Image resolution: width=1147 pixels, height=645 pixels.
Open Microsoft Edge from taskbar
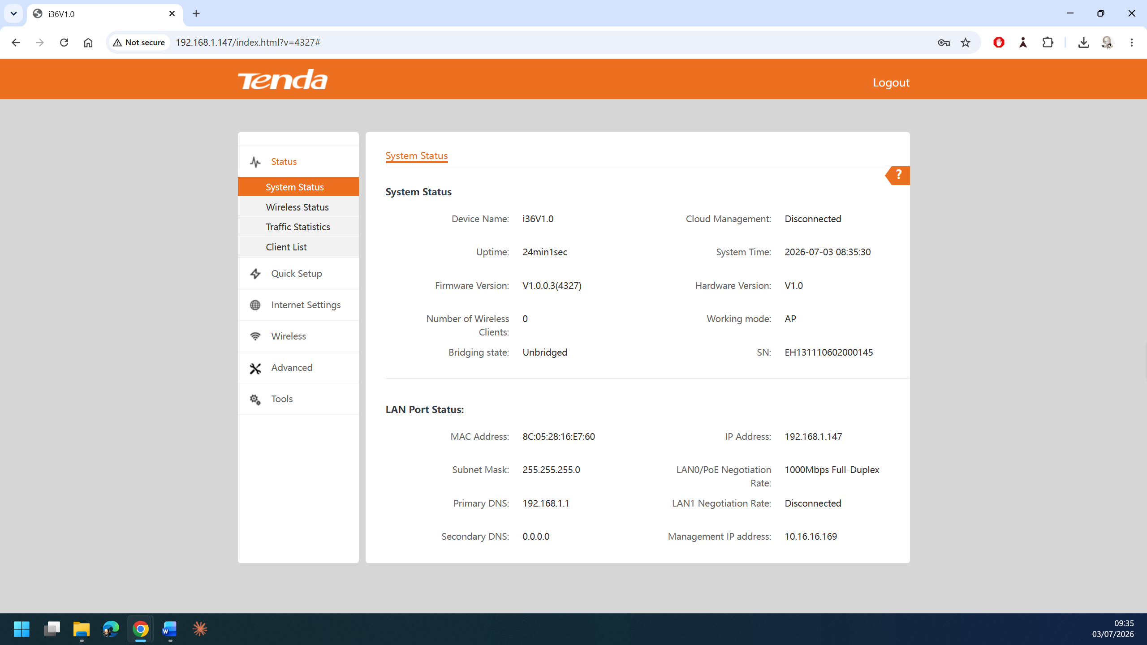(x=111, y=629)
